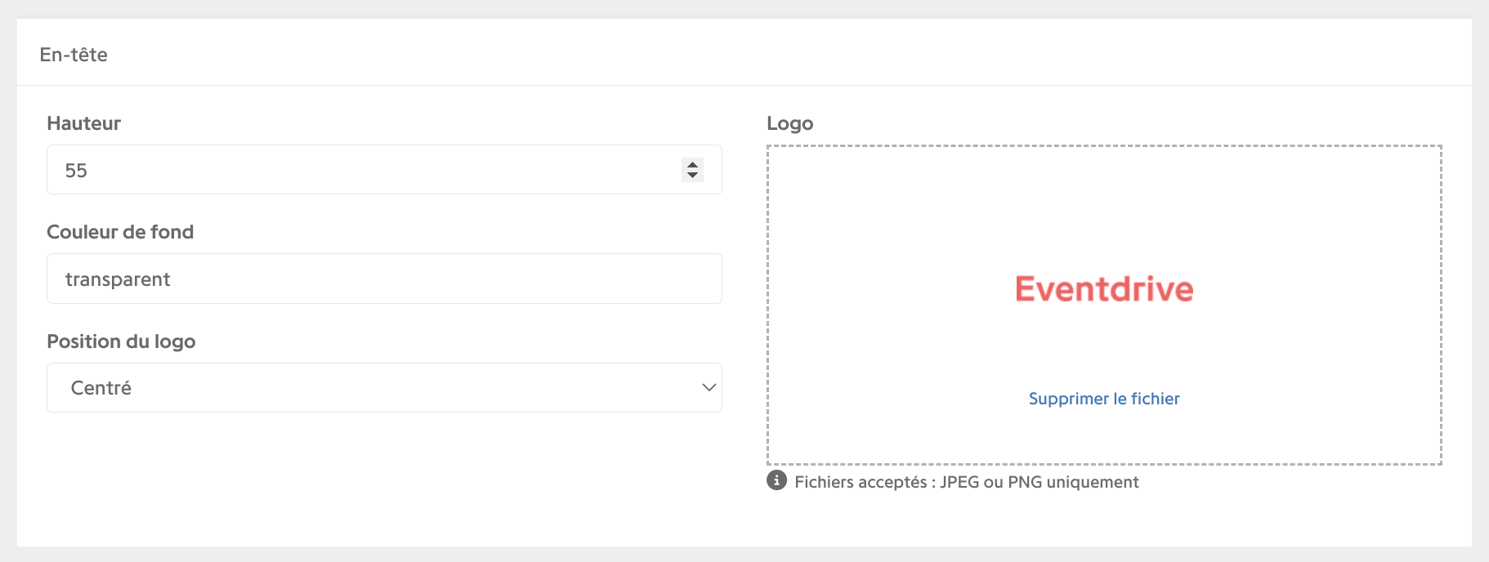Click the dashed Logo upload zone

point(1104,306)
